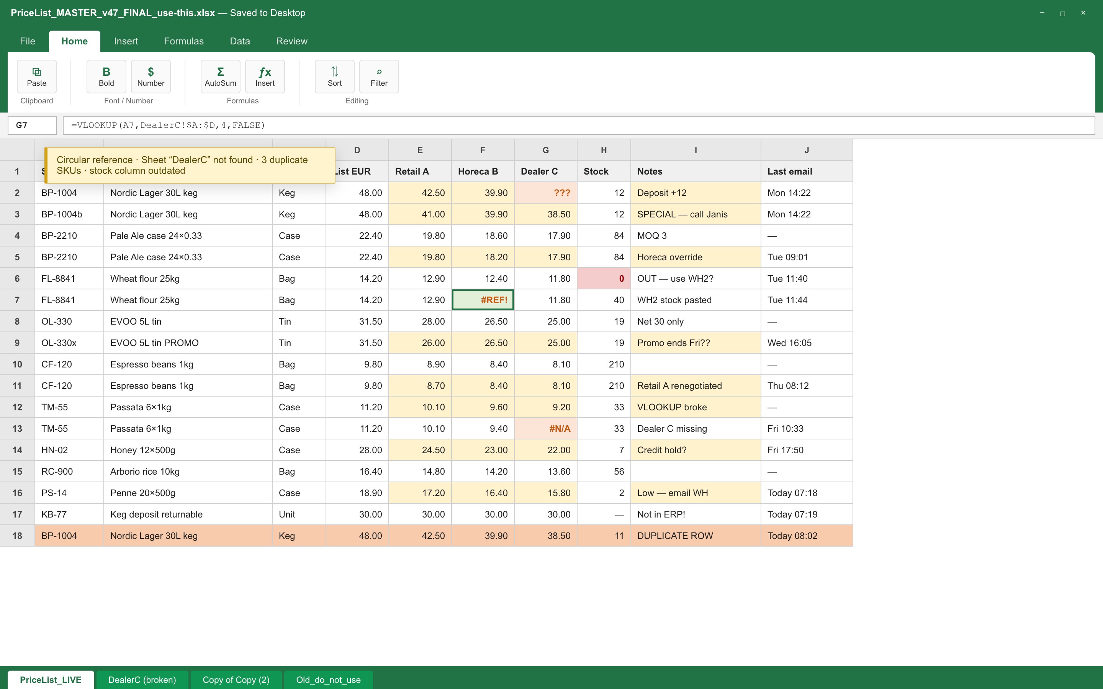Click the Notes header cell
The width and height of the screenshot is (1103, 689).
[696, 171]
